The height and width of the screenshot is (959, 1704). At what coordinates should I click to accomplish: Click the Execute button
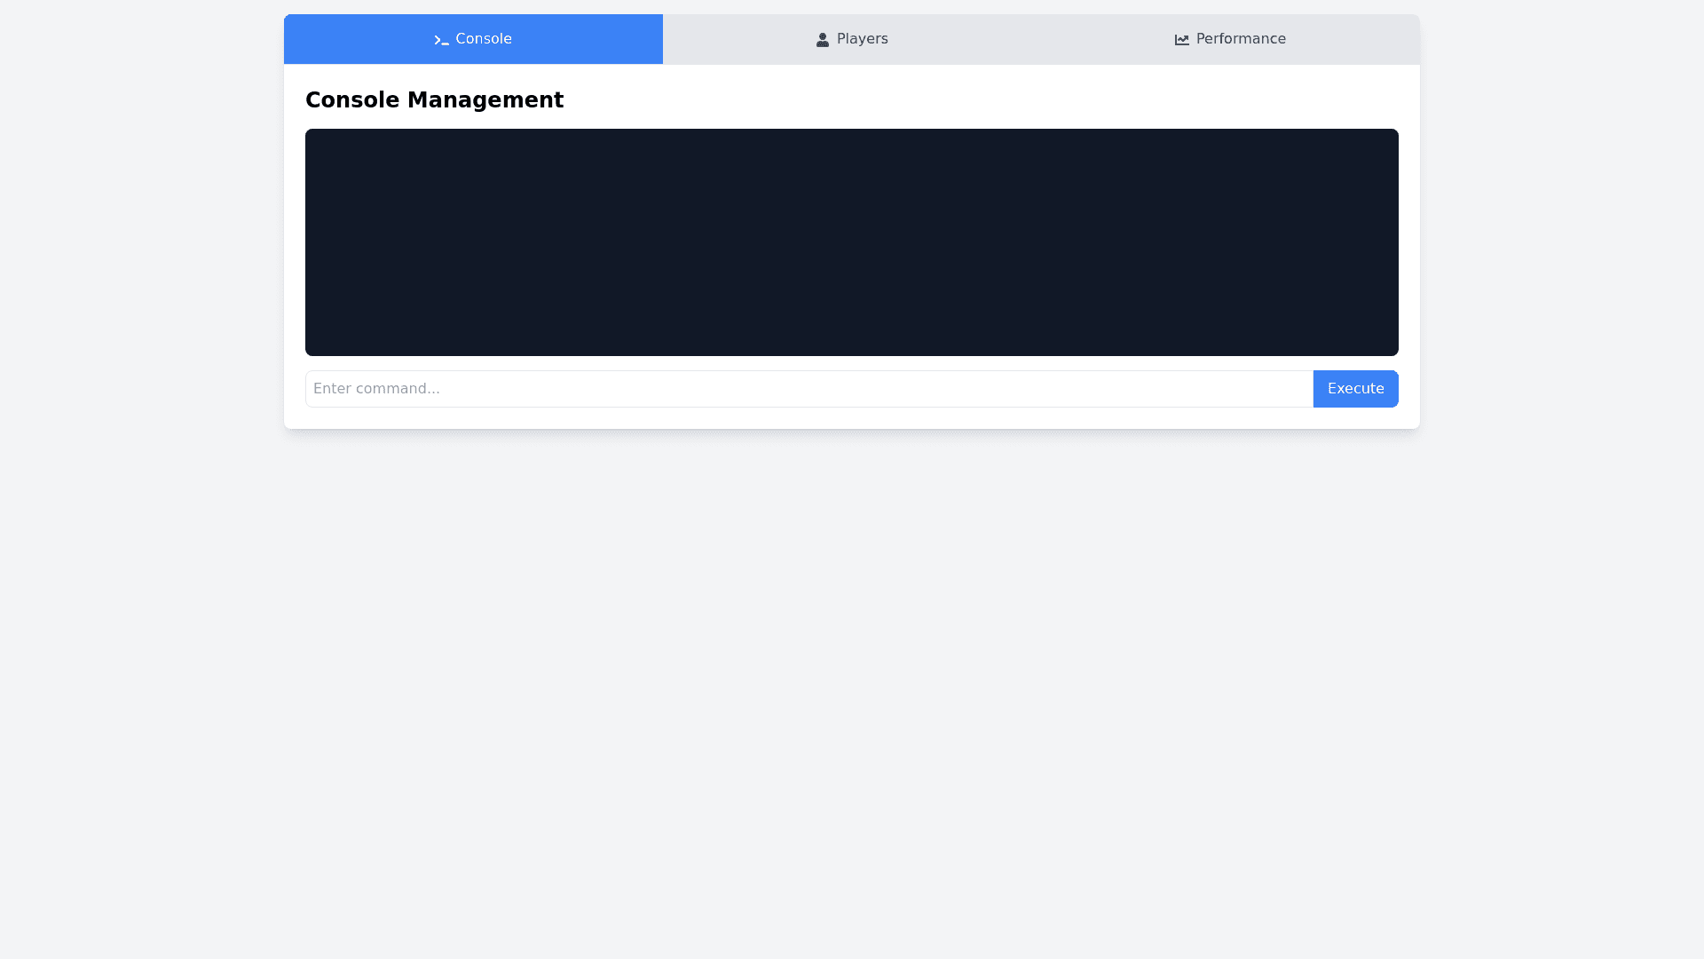pos(1355,388)
